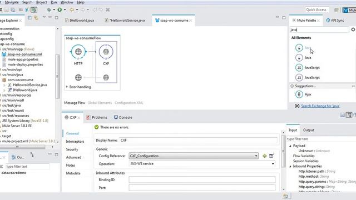The width and height of the screenshot is (356, 200).
Task: Switch to Configuration XML view
Action: pos(129,103)
